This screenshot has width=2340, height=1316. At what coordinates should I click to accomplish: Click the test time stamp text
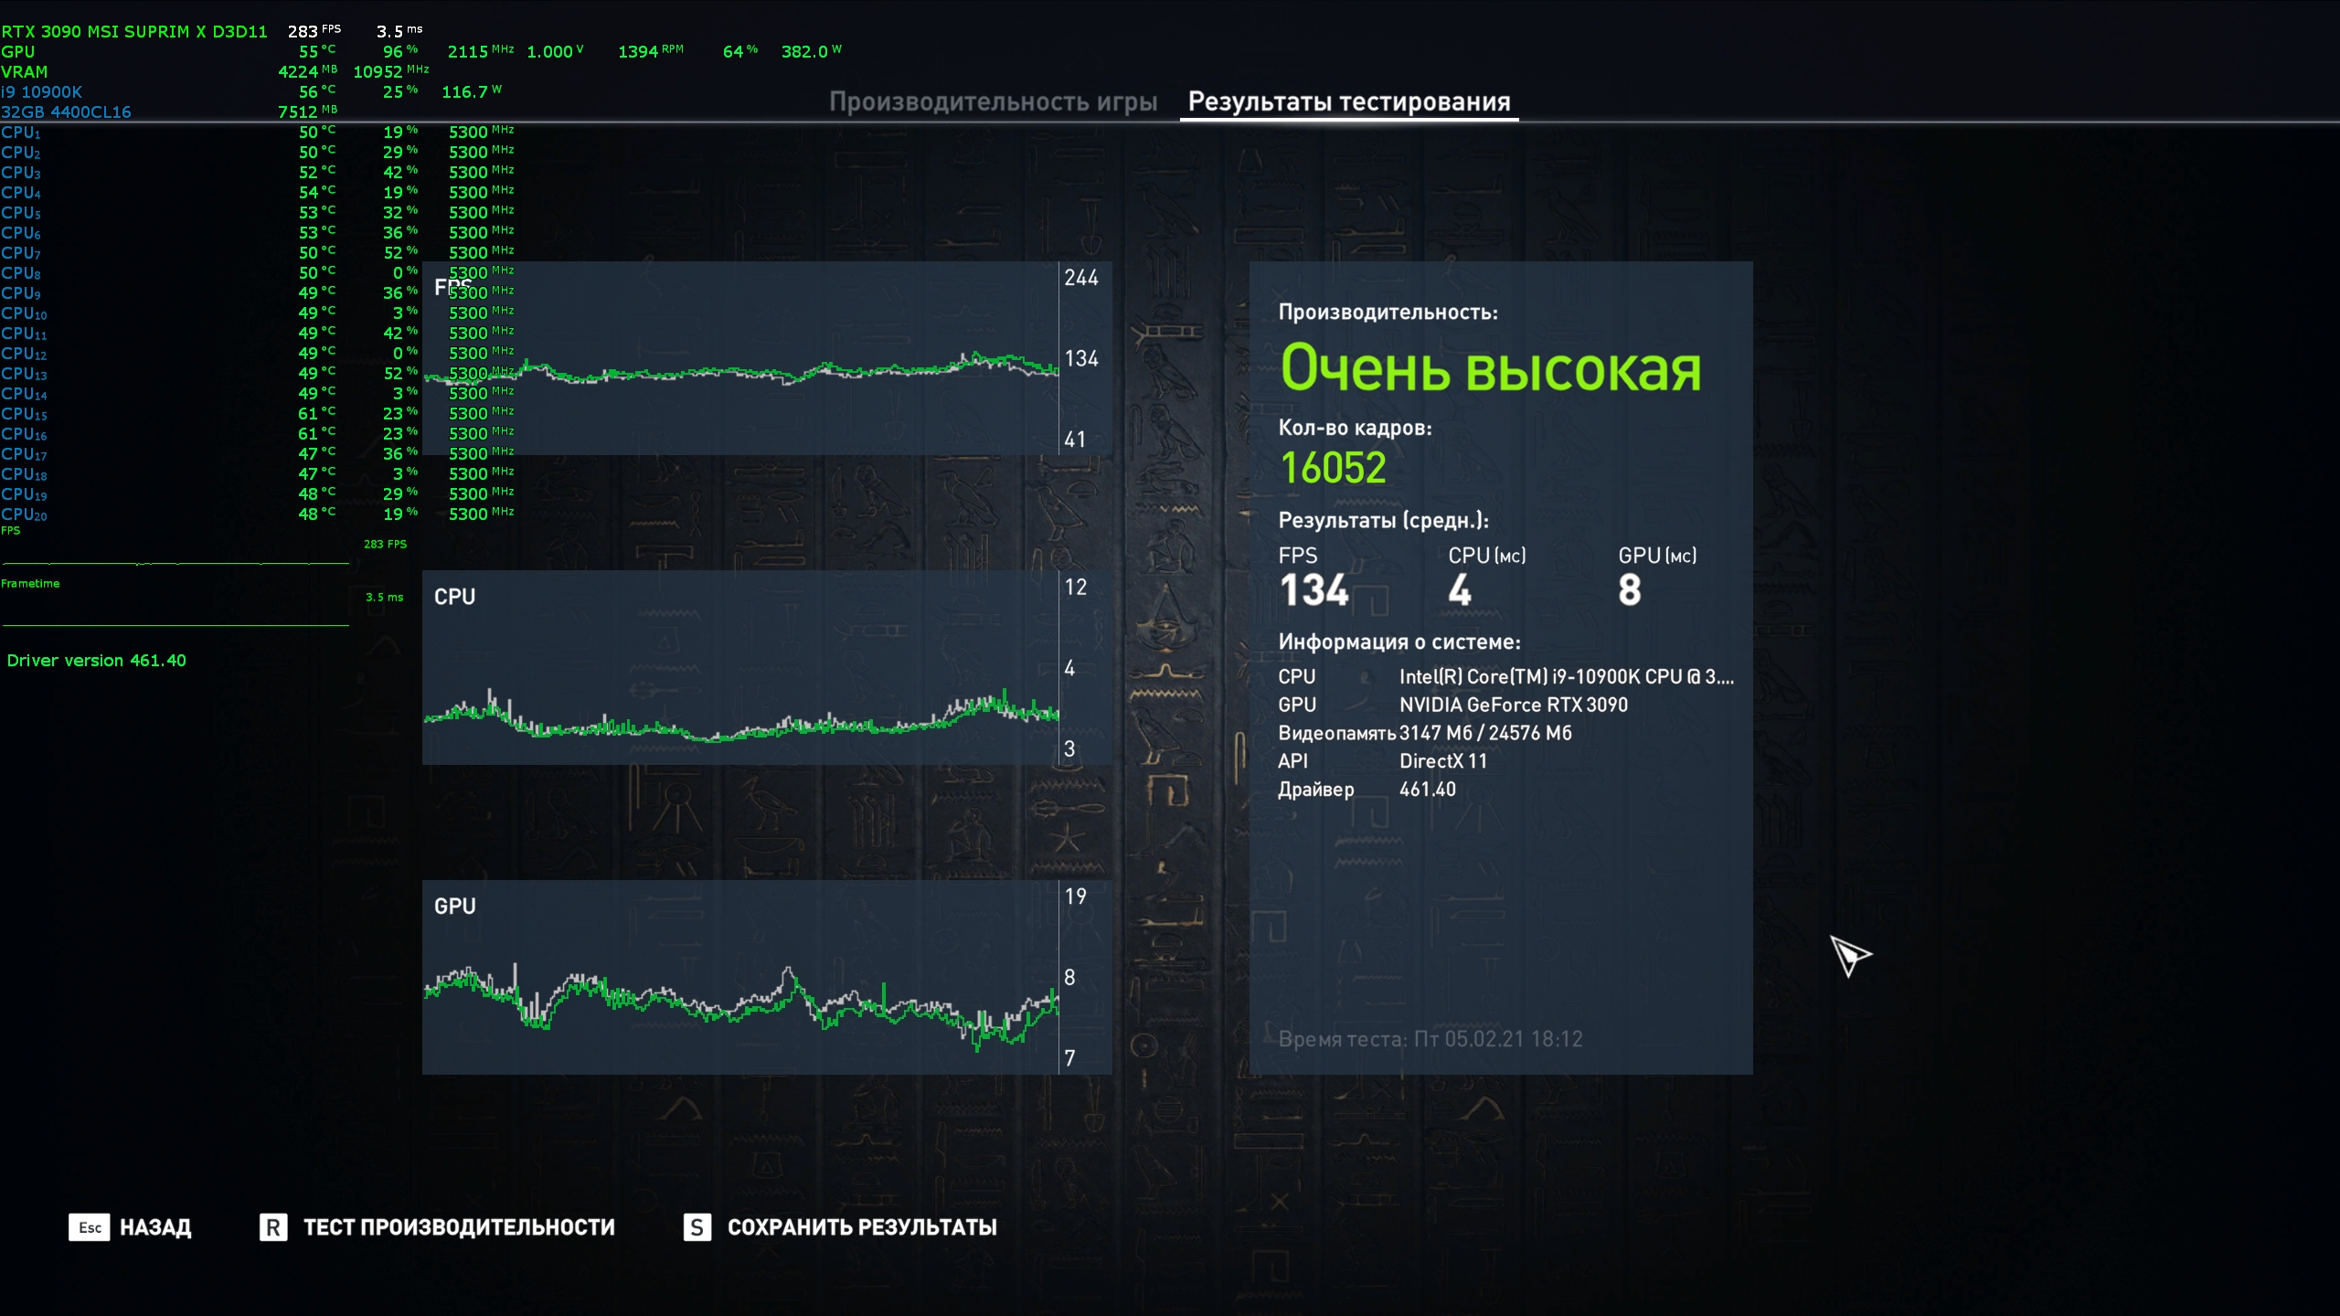tap(1430, 1039)
